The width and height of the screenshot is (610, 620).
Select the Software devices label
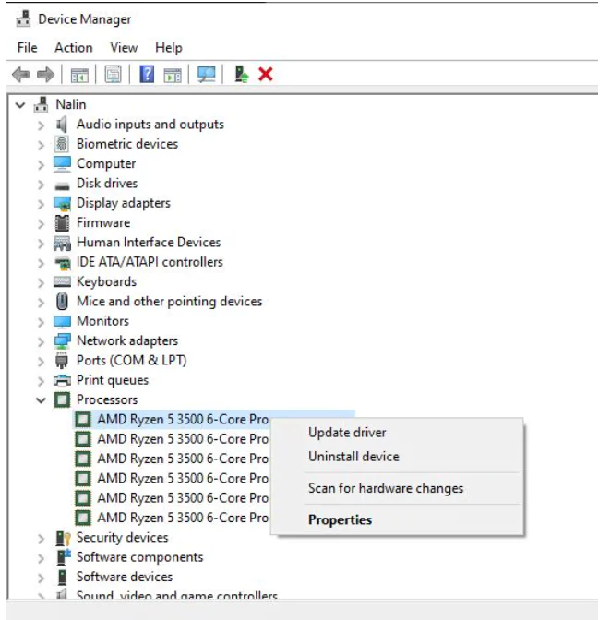[x=125, y=577]
